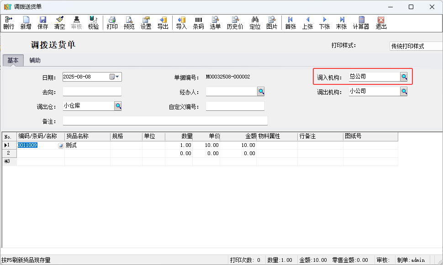Click 打印次数 count in status bar
Screen dimensions: 443x265
point(245,260)
